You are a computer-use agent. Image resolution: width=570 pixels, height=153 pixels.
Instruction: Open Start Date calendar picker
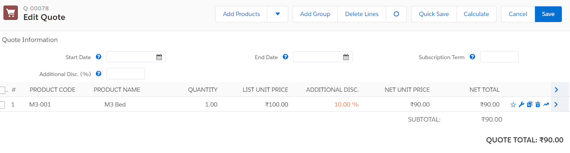159,57
